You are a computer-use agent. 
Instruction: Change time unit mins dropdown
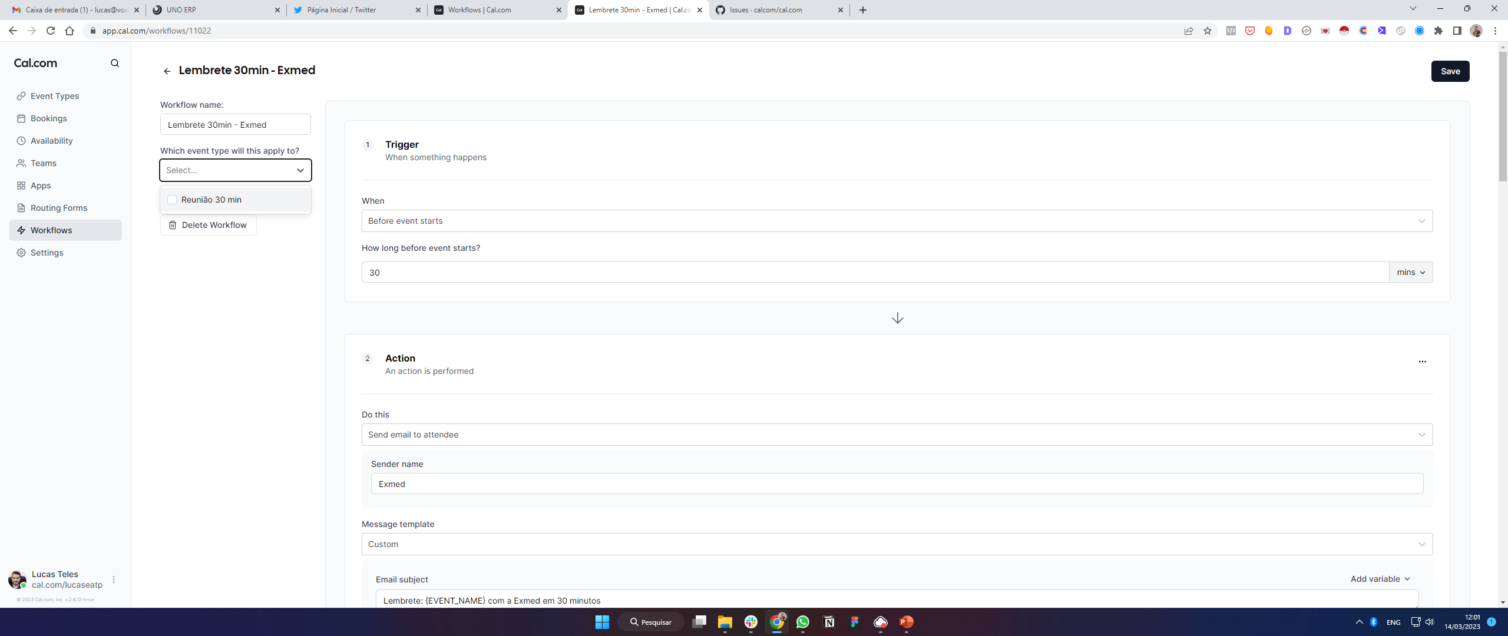coord(1410,272)
